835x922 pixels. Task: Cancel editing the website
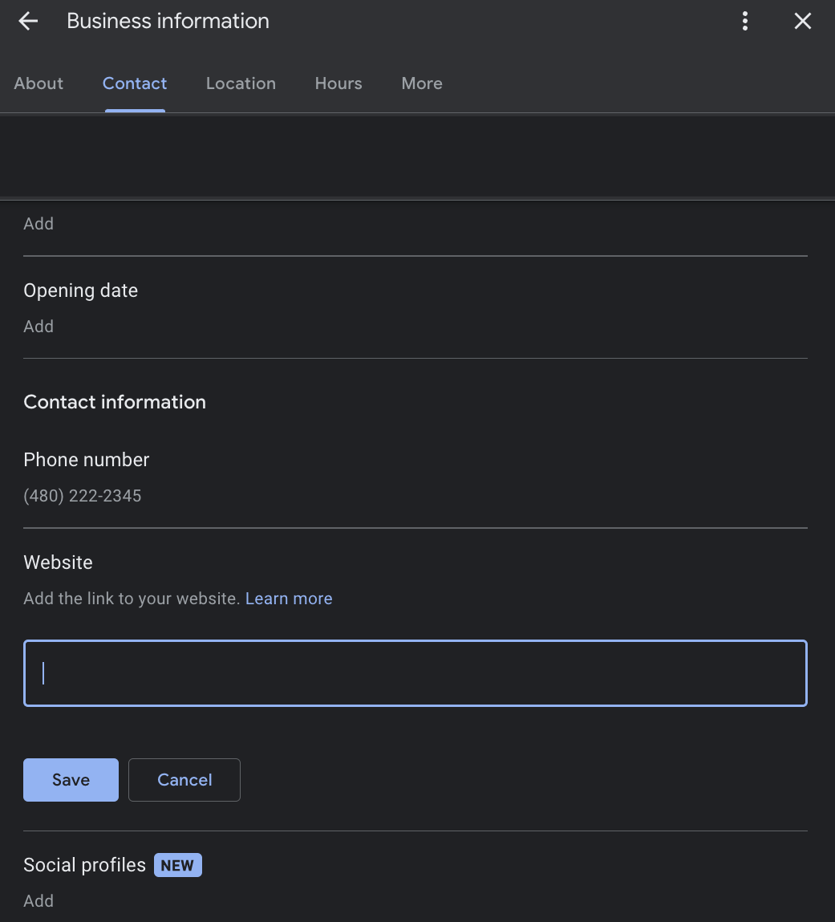click(x=184, y=780)
